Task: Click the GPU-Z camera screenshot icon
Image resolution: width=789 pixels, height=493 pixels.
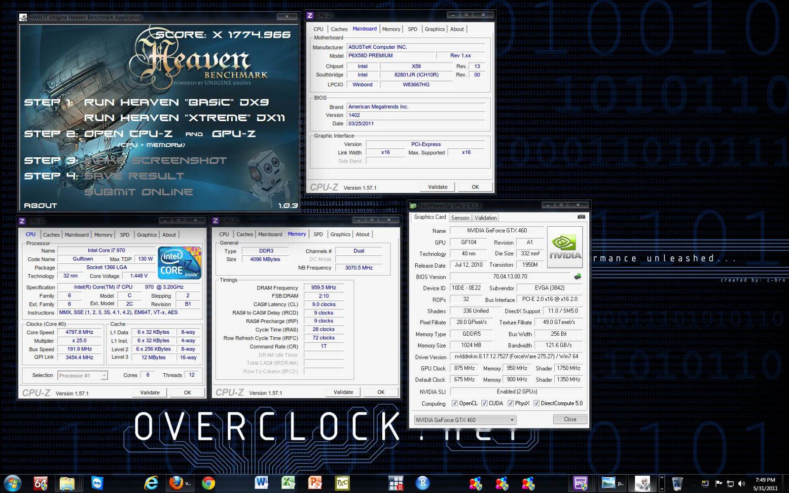Action: (x=581, y=217)
